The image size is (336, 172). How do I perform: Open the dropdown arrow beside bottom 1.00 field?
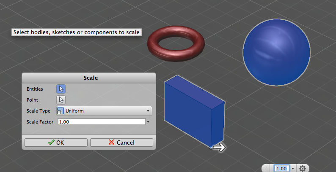(x=293, y=168)
